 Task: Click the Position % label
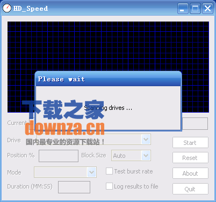[x=21, y=155]
